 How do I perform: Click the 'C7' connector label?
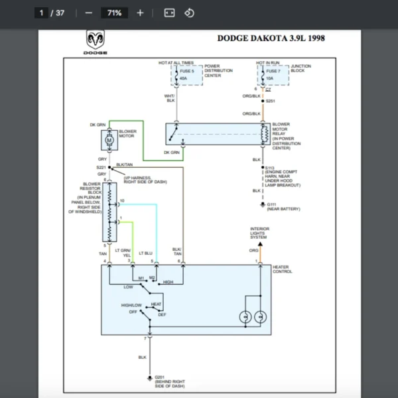tap(268, 90)
